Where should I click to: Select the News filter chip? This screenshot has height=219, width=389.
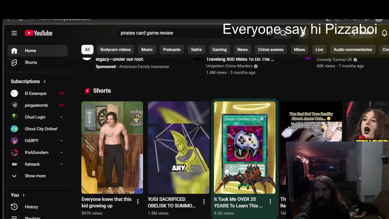(242, 50)
